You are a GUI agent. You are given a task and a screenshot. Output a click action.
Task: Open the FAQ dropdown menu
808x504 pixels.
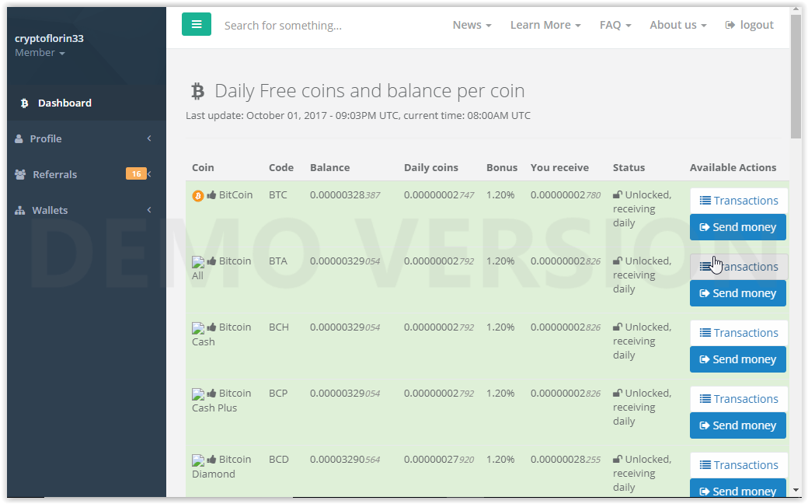pyautogui.click(x=615, y=25)
